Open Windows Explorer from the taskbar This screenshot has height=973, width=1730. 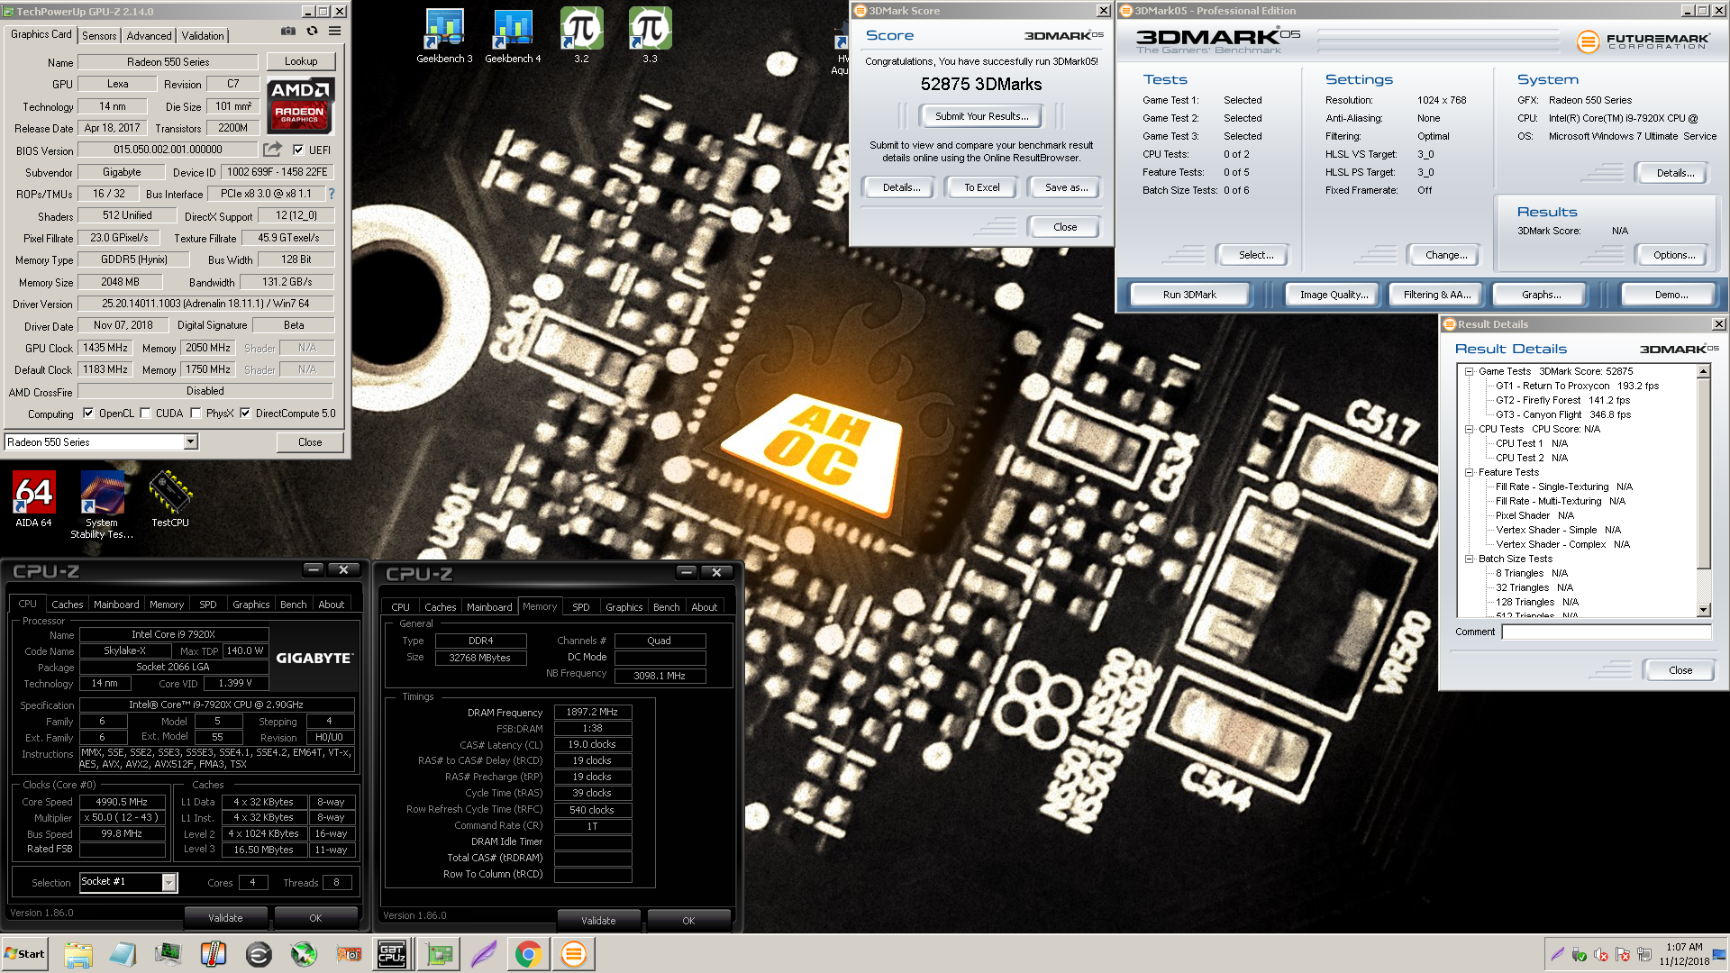tap(78, 954)
